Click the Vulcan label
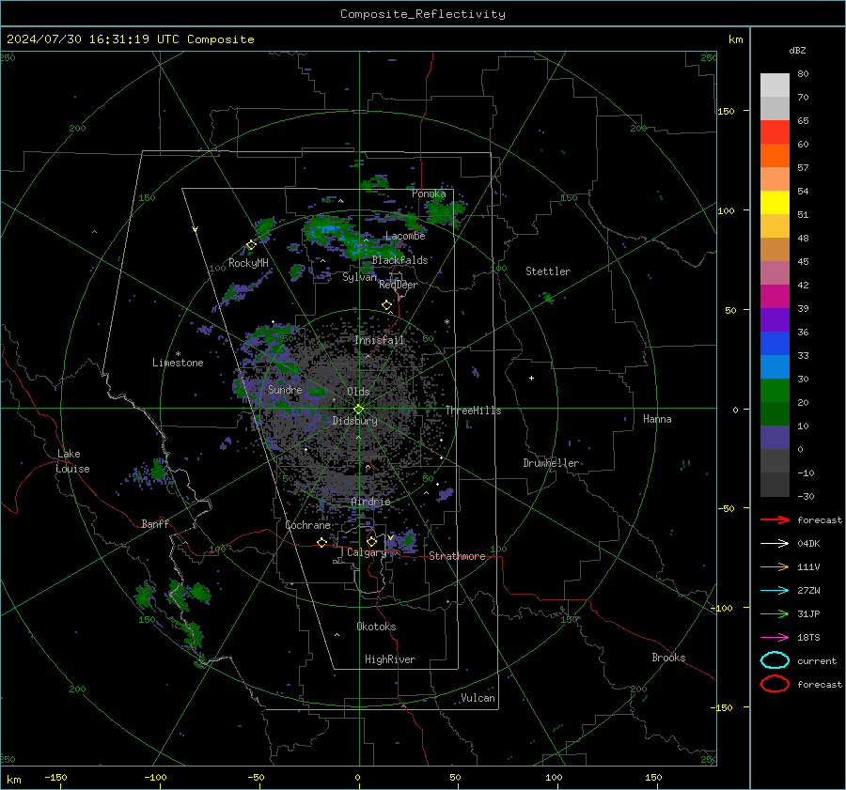Screen dimensions: 846x790 click(x=478, y=698)
